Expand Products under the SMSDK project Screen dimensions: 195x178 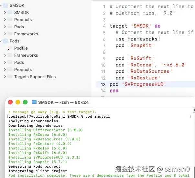pos(5,19)
